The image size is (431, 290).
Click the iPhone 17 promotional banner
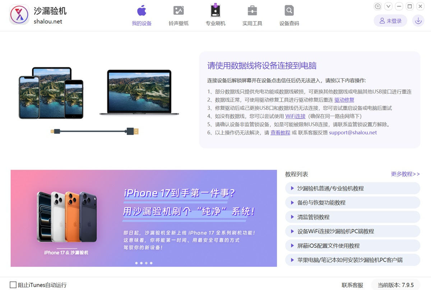point(144,218)
